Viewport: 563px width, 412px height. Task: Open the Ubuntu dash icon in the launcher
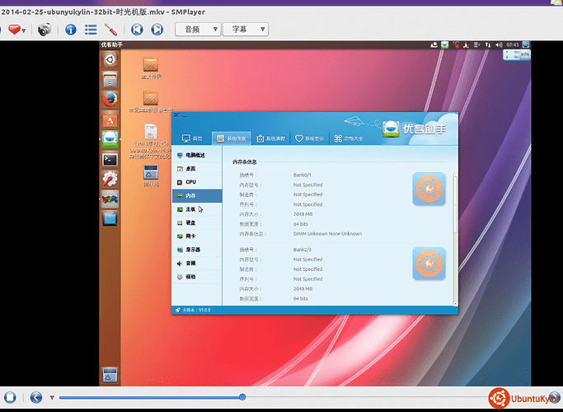pos(110,59)
